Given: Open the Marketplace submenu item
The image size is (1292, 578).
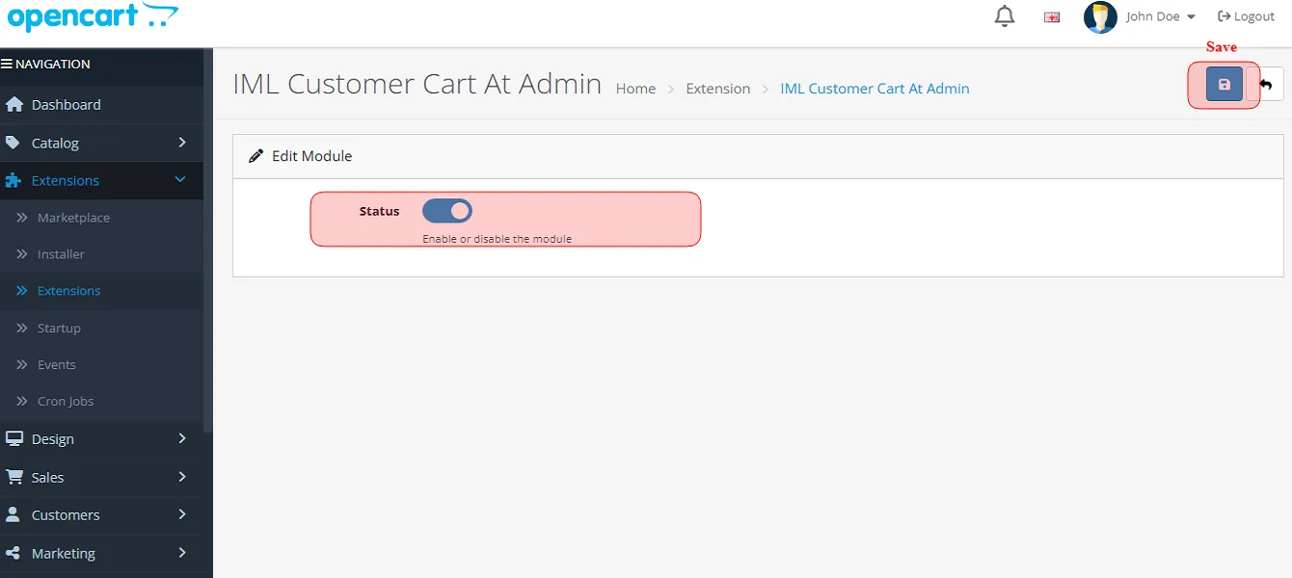Looking at the screenshot, I should point(101,218).
